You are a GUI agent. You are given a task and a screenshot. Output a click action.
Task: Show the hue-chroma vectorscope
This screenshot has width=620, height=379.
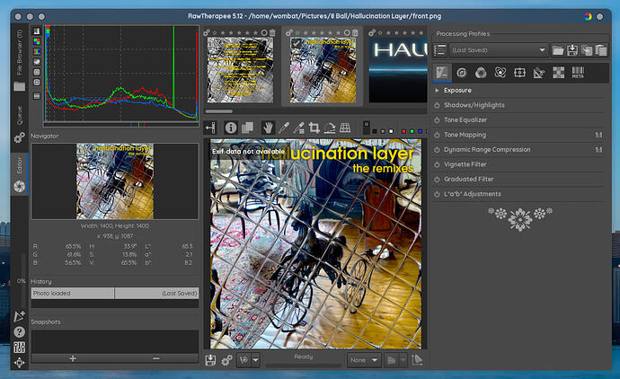click(36, 83)
